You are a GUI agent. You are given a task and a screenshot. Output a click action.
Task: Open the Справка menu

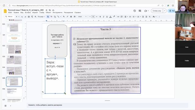[x=78, y=13]
